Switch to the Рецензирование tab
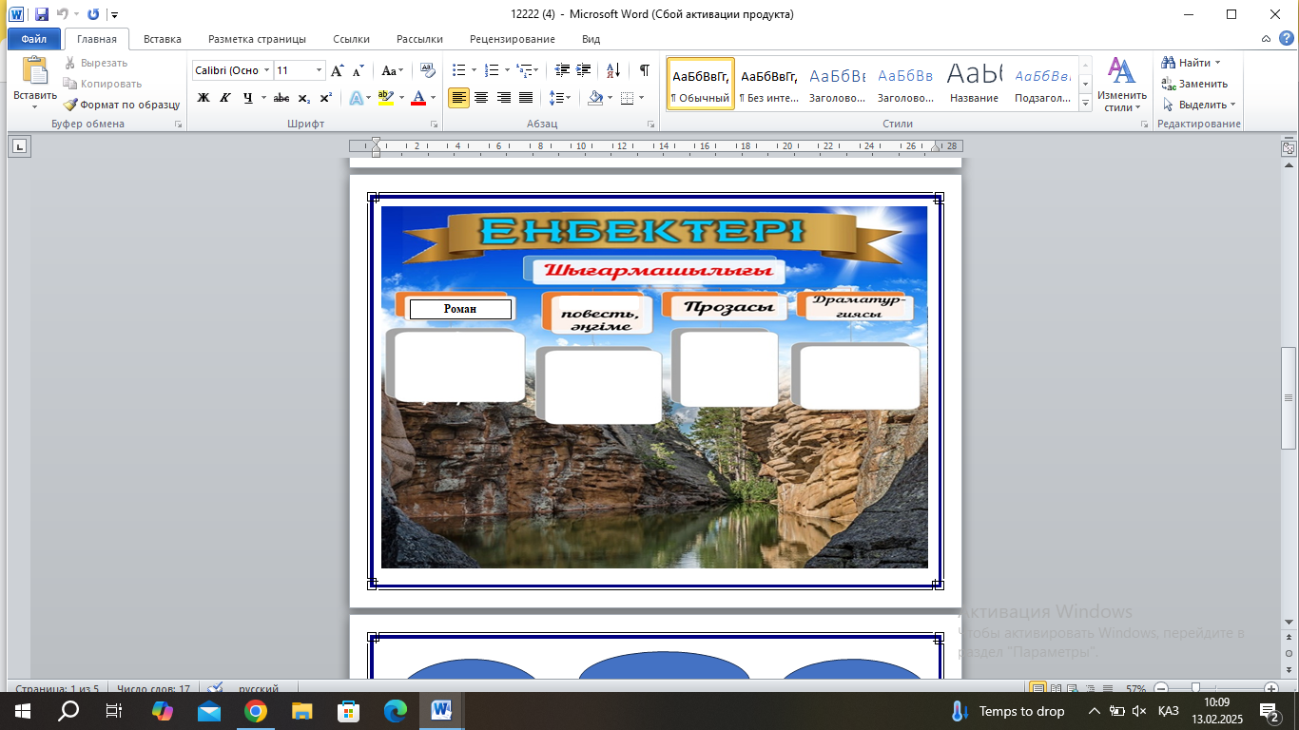Image resolution: width=1299 pixels, height=730 pixels. click(513, 39)
